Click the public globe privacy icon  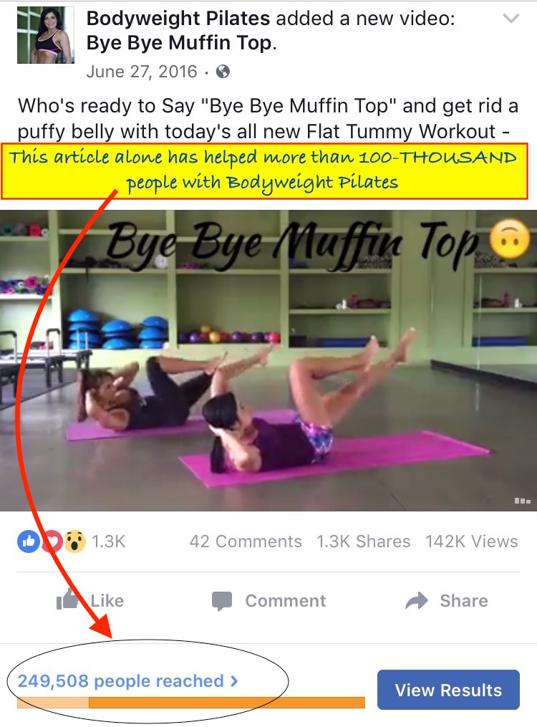(x=223, y=72)
